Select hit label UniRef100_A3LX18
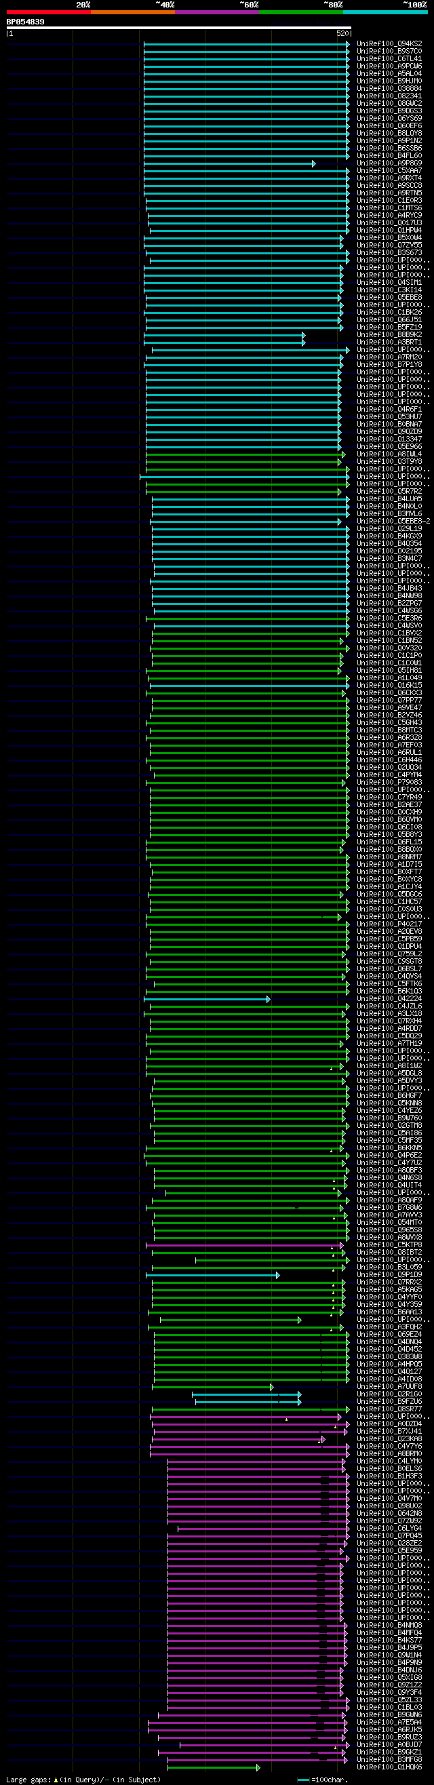 click(x=390, y=1013)
